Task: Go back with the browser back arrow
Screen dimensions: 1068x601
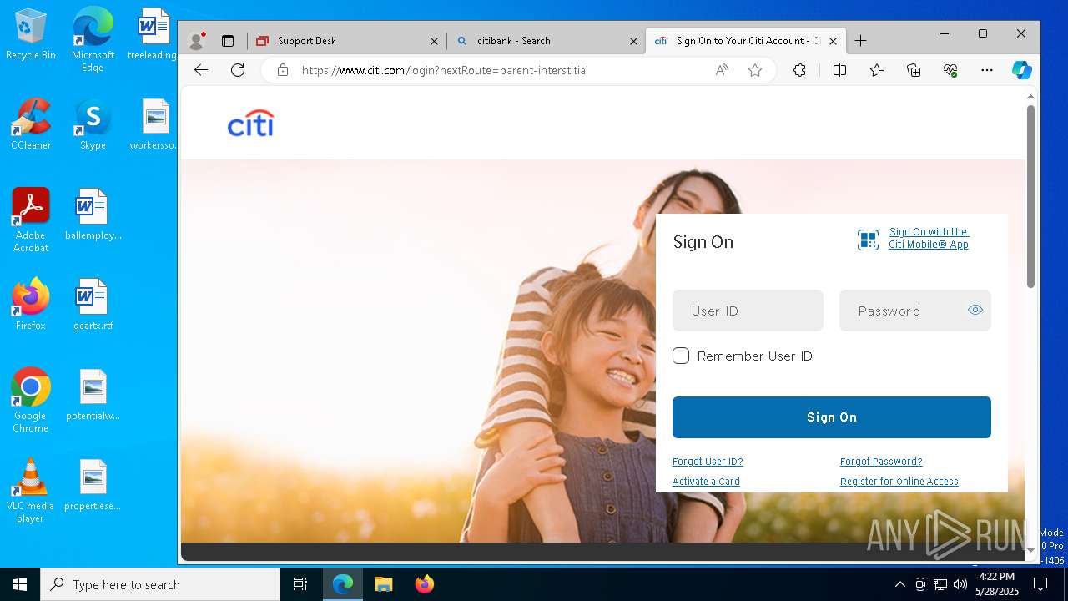Action: tap(200, 70)
